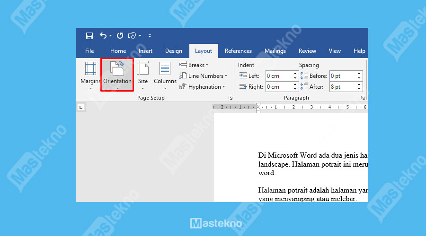Click the word 'word.' in document
Viewport: 426px width, 236px height.
tap(267, 173)
